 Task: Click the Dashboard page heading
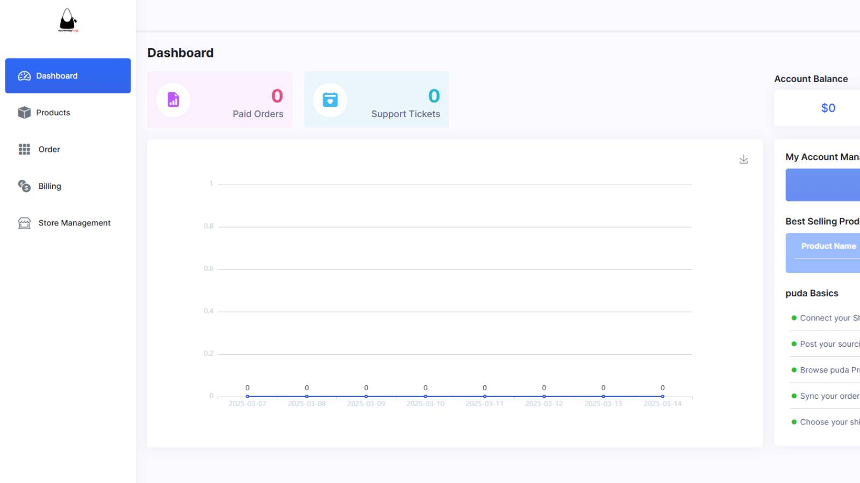click(181, 53)
